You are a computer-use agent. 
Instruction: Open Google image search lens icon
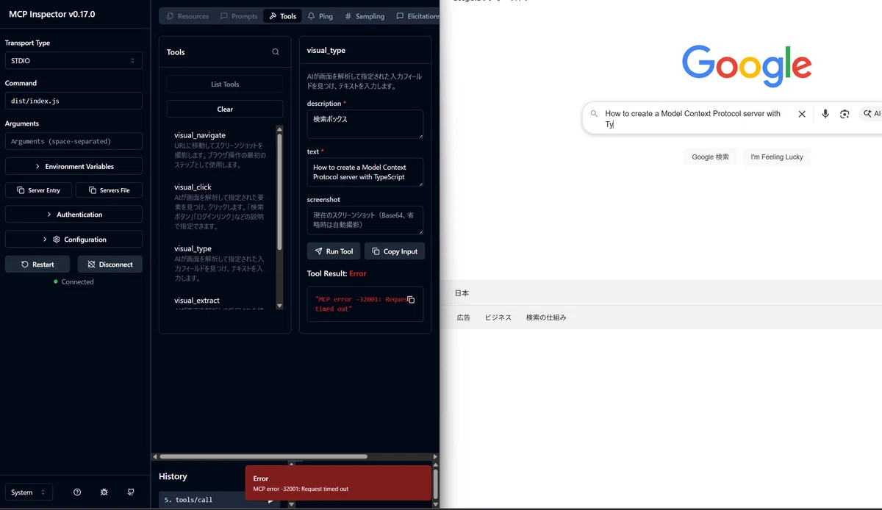[x=845, y=114]
